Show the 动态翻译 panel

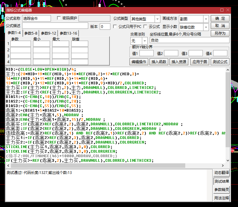pyautogui.click(x=221, y=173)
